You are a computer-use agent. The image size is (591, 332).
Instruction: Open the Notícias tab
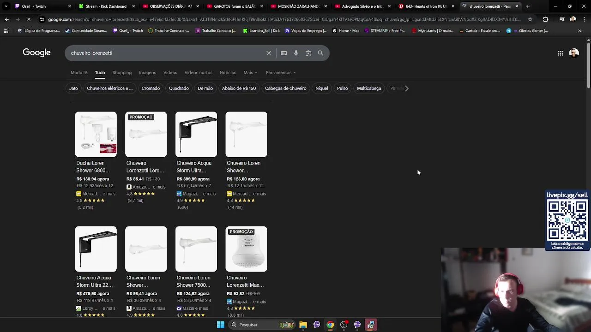pos(228,72)
